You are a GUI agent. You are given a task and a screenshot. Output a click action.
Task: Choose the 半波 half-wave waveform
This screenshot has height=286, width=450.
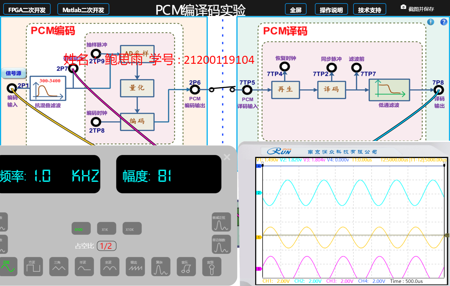coord(84,267)
